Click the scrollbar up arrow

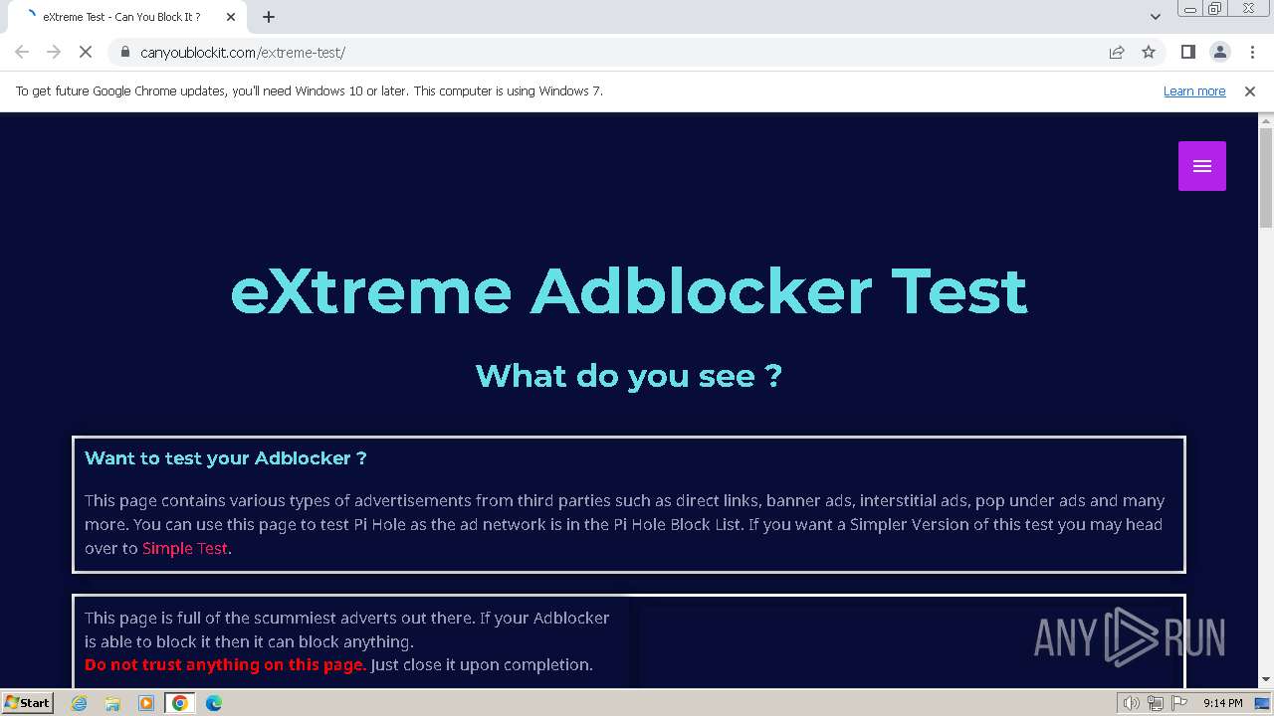pyautogui.click(x=1266, y=120)
